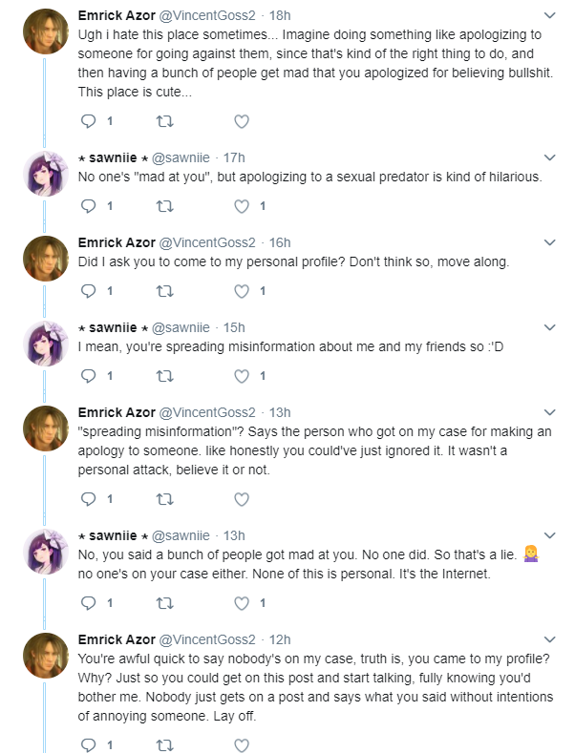Screen dimensions: 575x753
Task: Reply to the 'move along' tweet
Action: [89, 291]
